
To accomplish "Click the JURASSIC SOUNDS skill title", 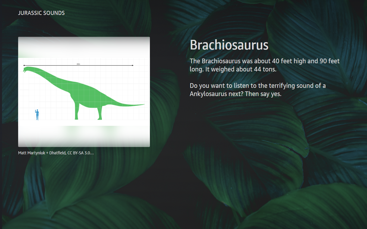I will (41, 13).
